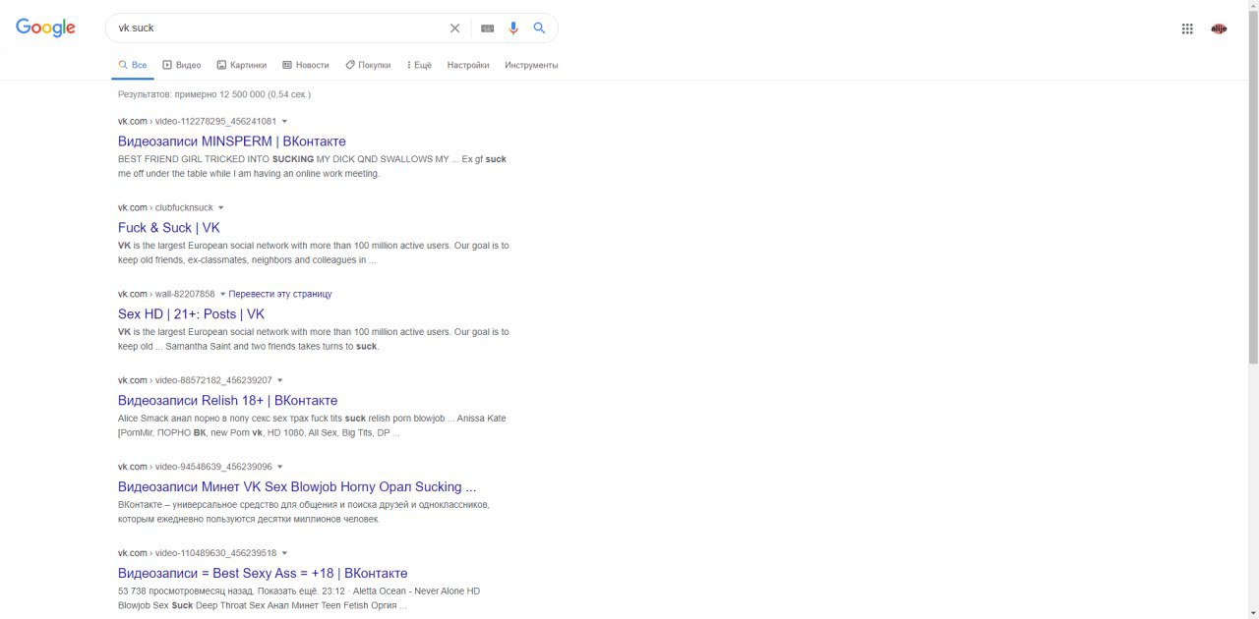Open the 'Sex HD | 21+: Posts | VK' result

(191, 314)
